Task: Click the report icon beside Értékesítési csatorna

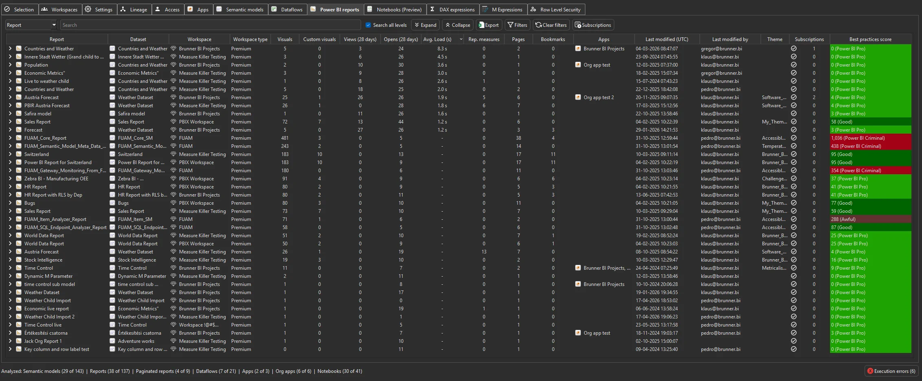Action: click(x=19, y=333)
